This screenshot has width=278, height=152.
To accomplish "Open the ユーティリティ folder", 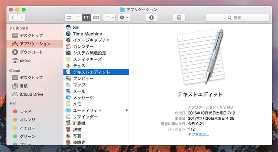I will 96,110.
